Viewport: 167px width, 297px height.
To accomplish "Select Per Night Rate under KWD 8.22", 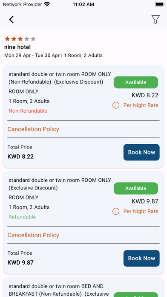I will click(x=141, y=105).
